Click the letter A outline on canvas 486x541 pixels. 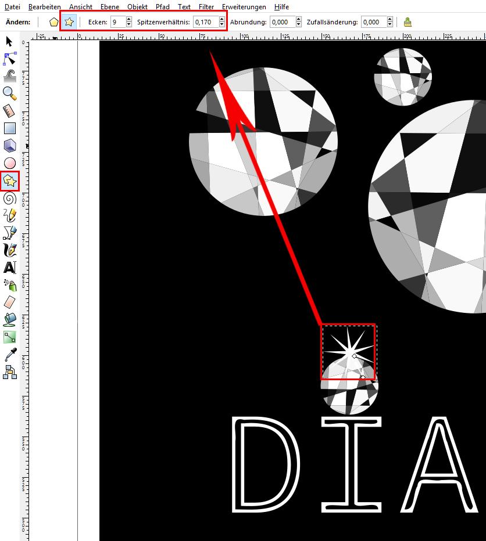[x=439, y=464]
